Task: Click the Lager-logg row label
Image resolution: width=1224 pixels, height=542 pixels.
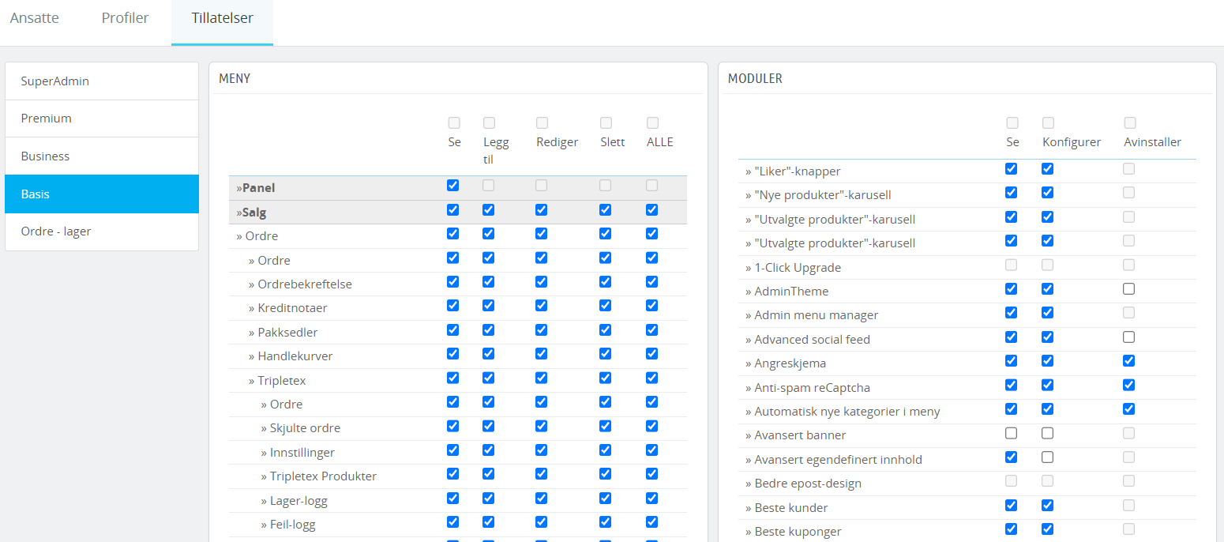Action: 294,501
